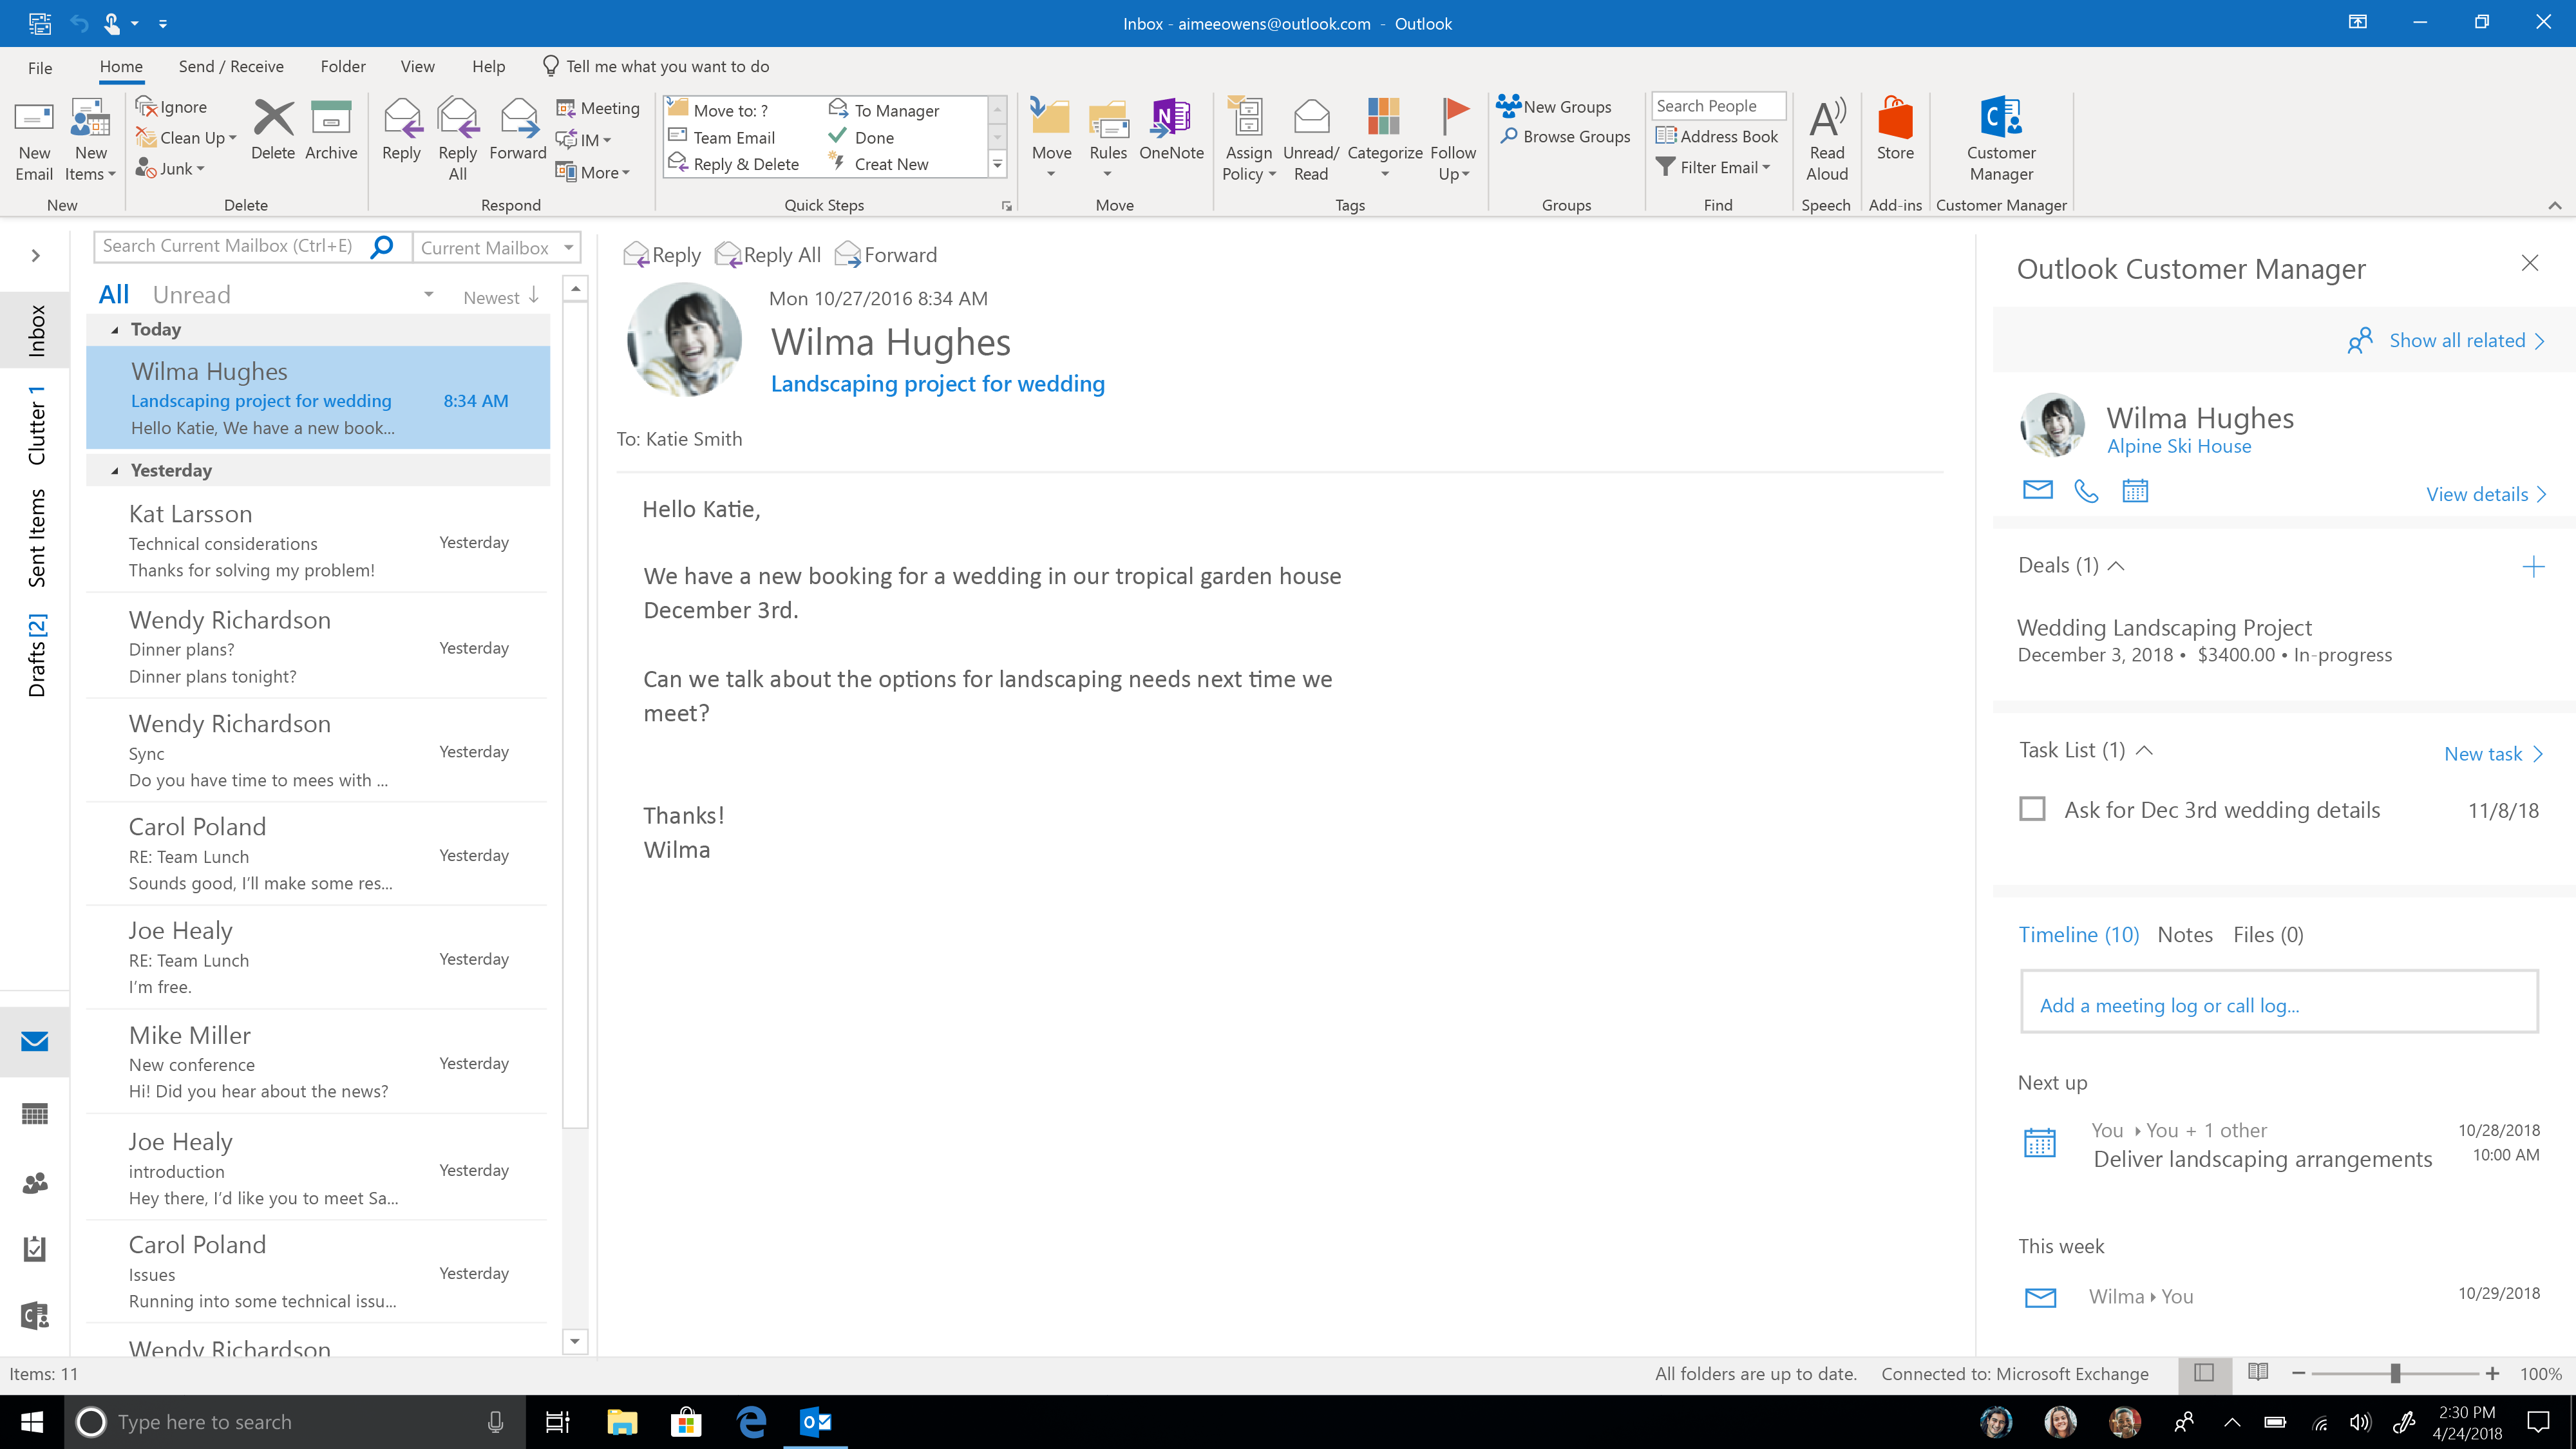Ignore this conversation

pos(172,107)
